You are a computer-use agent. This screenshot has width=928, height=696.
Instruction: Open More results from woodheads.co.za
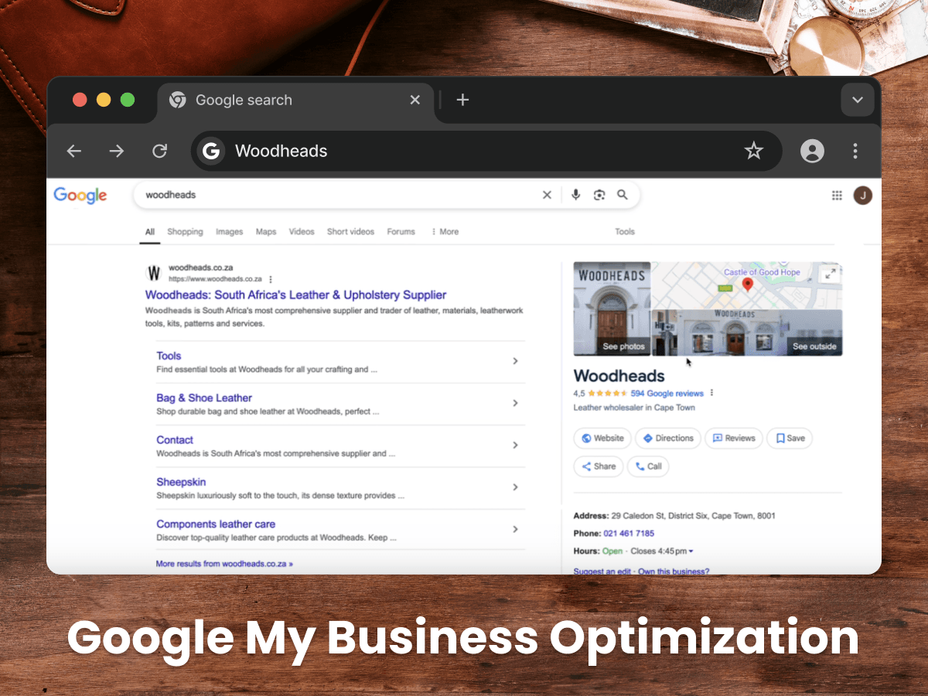(x=224, y=564)
